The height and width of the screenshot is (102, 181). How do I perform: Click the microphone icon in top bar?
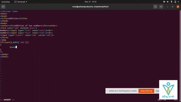click(172, 2)
